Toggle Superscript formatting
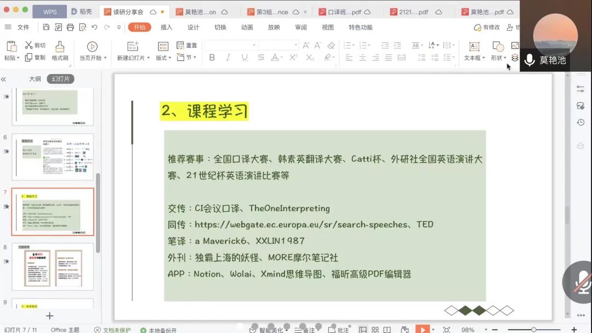592x333 pixels. [293, 58]
